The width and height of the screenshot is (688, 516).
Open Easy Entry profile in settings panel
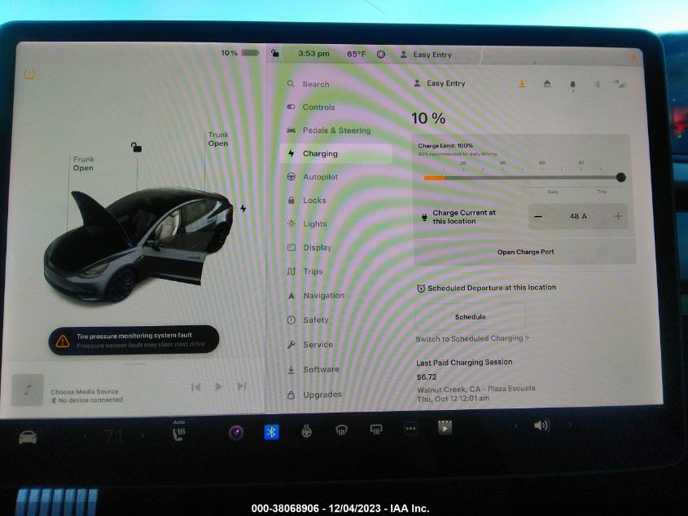pos(440,83)
